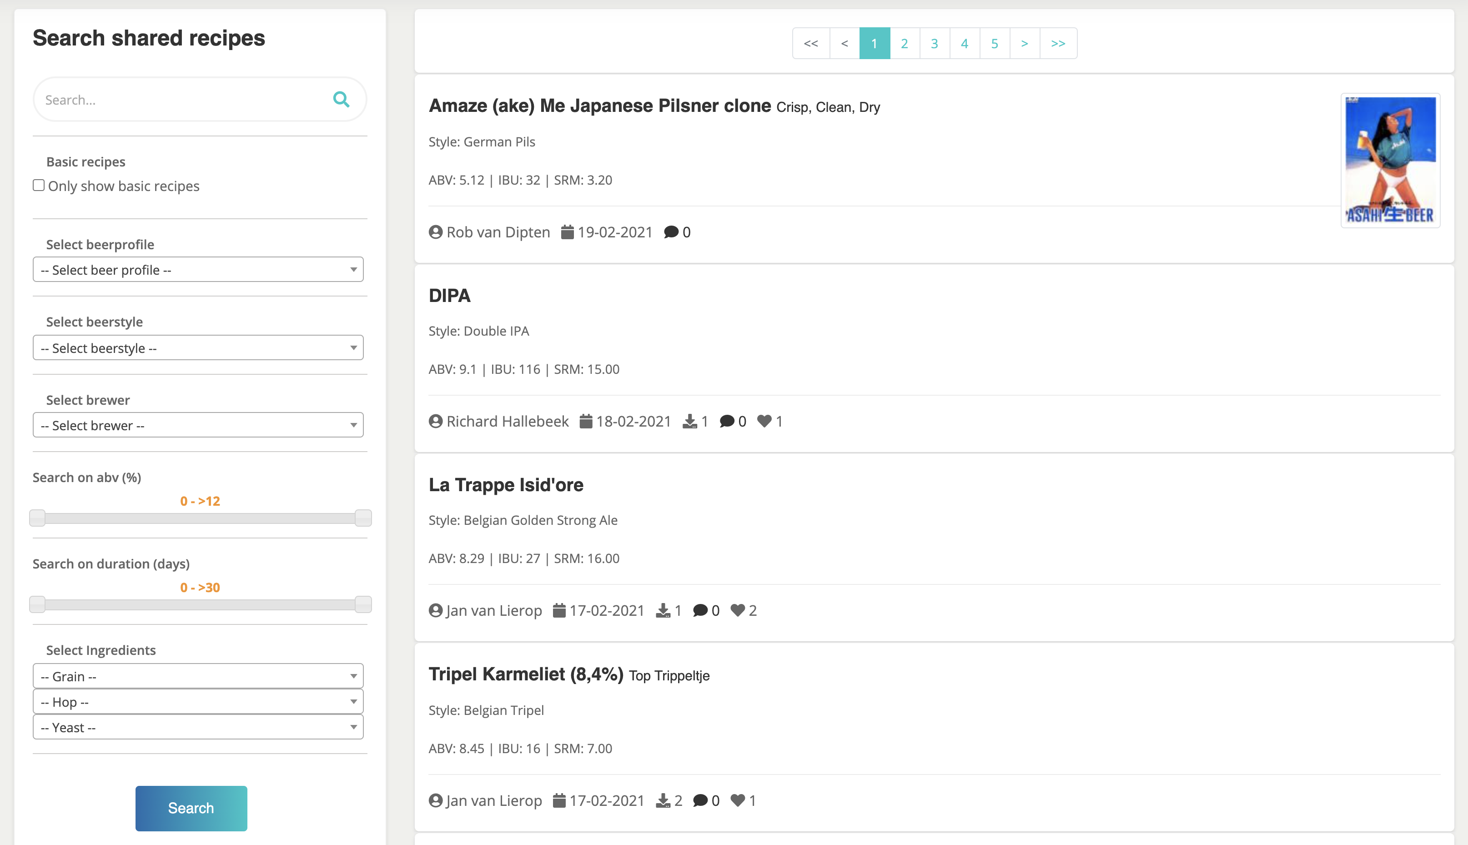The width and height of the screenshot is (1468, 845).
Task: Click heart icon on Tripel Karmeliet recipe
Action: 738,801
